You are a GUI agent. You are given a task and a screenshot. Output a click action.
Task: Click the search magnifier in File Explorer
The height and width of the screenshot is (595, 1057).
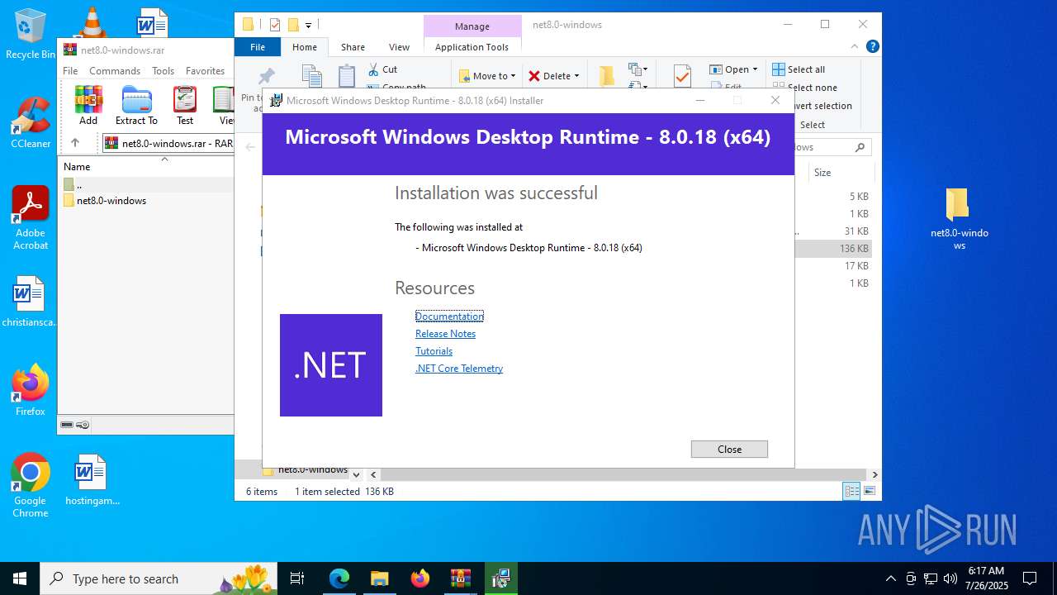point(860,147)
